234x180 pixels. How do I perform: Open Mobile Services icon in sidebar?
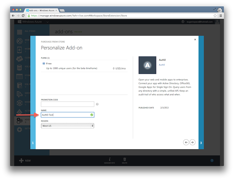coord(19,50)
